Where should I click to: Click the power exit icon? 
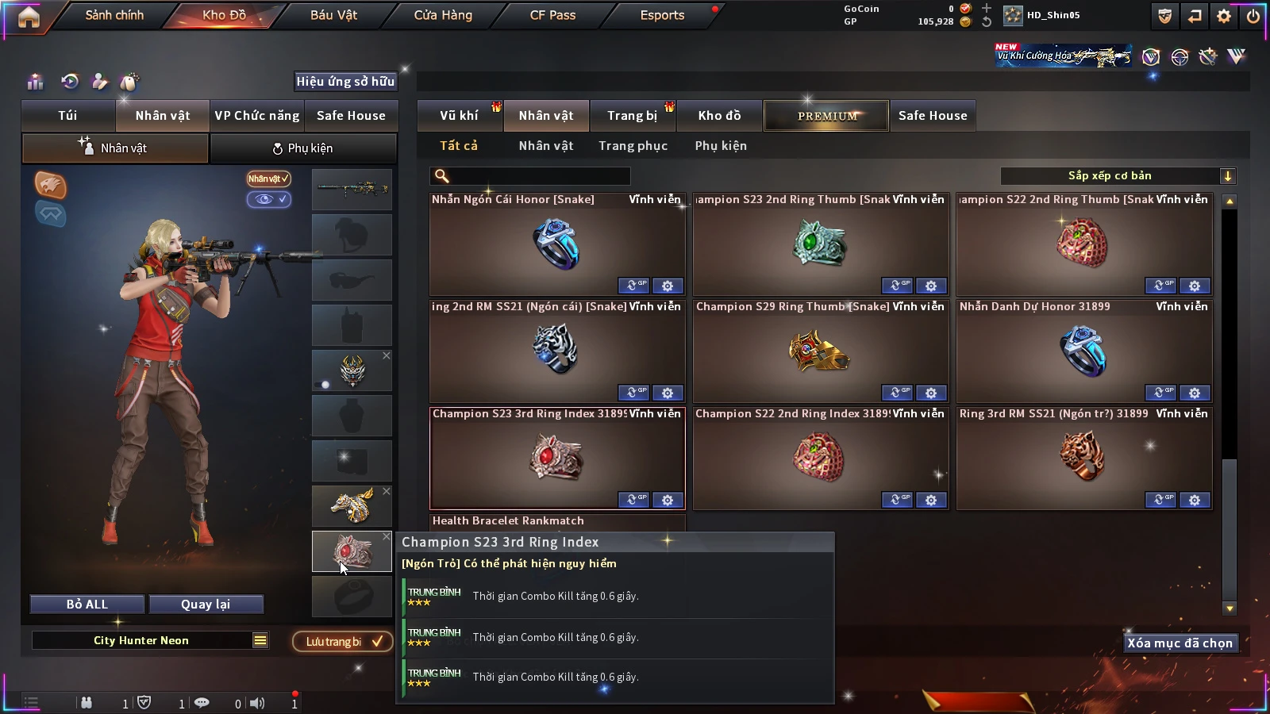click(x=1253, y=16)
